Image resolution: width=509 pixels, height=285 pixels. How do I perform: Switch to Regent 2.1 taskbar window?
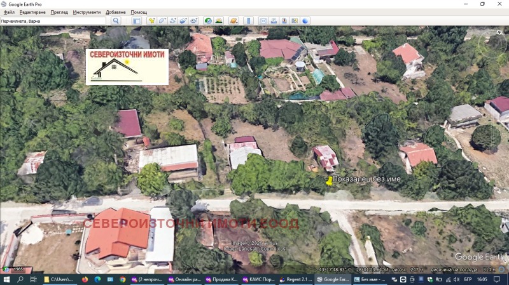click(296, 279)
